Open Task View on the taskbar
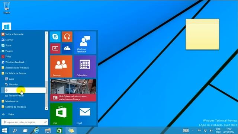This screenshot has width=238, height=134. pyautogui.click(x=25, y=131)
